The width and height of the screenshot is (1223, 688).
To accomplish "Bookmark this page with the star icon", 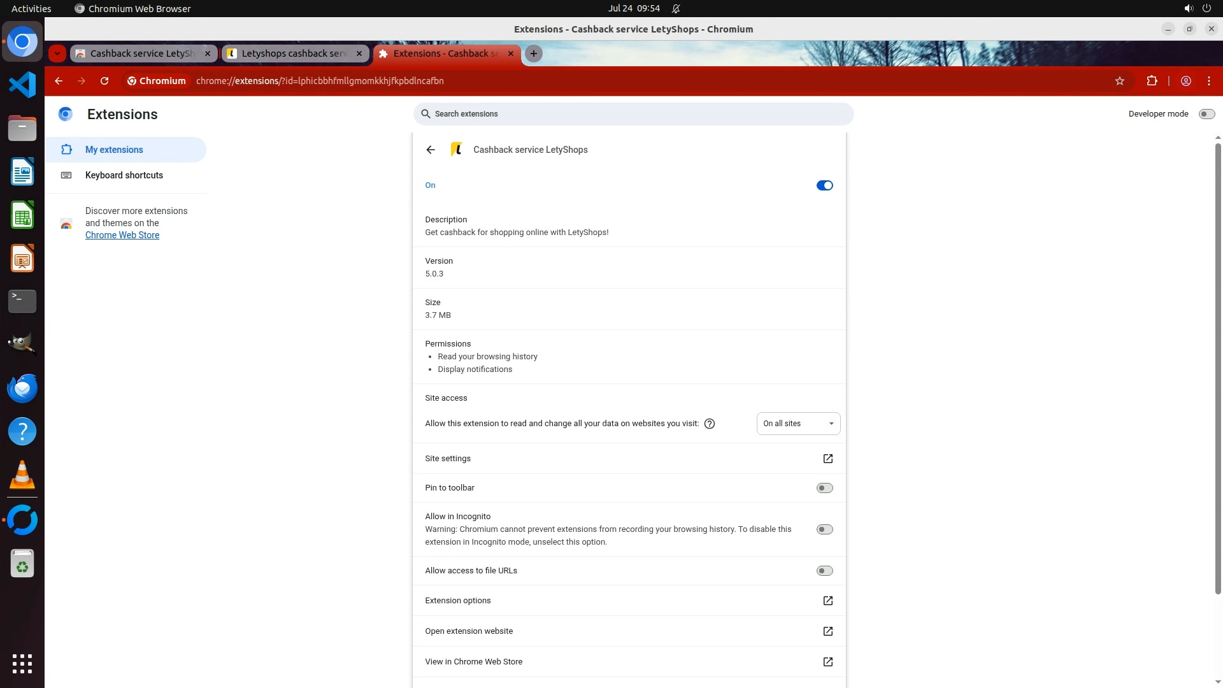I will 1120,81.
